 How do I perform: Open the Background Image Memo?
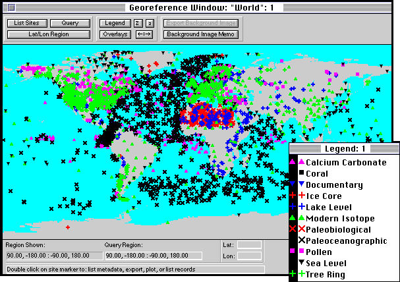click(201, 34)
